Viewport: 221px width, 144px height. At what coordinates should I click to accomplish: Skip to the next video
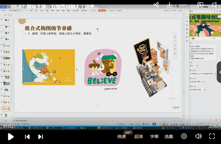pyautogui.click(x=40, y=137)
